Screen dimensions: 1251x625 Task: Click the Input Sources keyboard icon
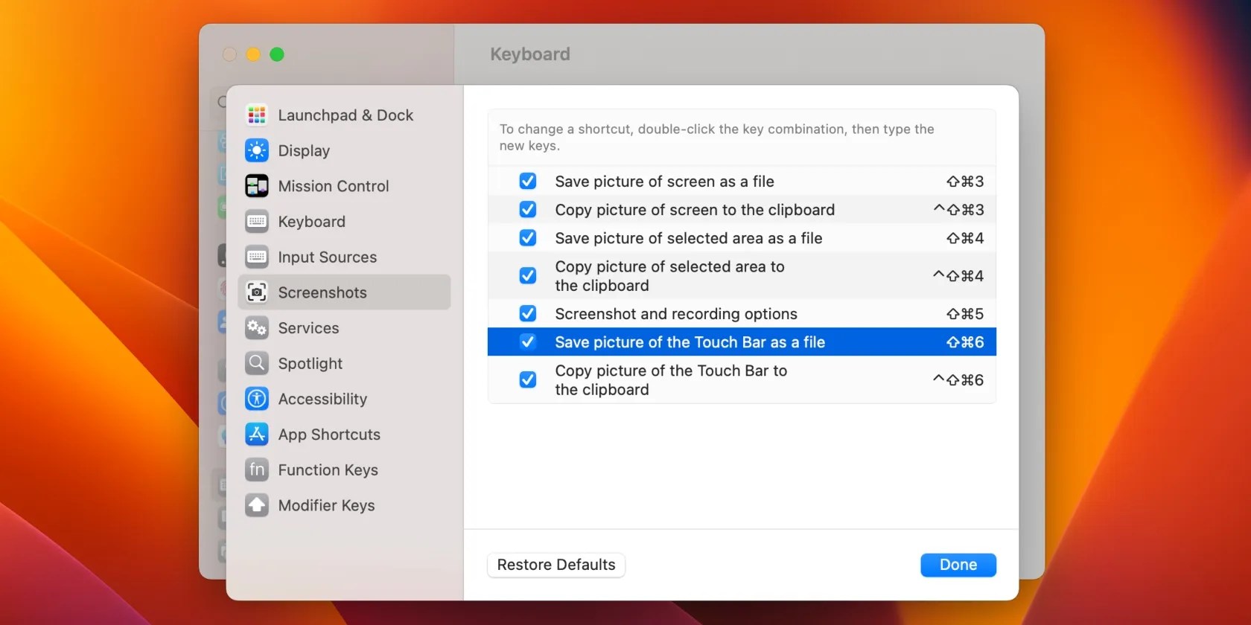[257, 257]
